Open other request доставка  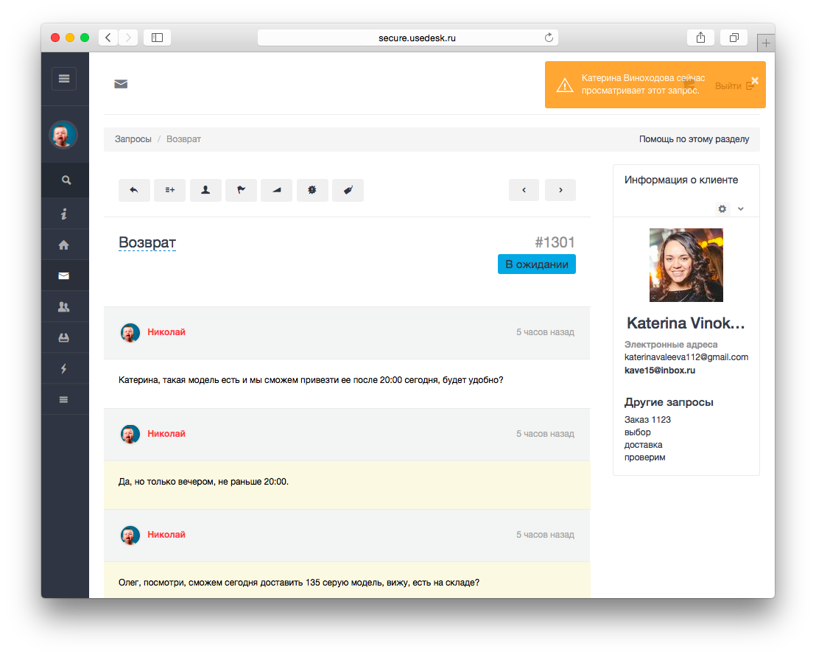coord(643,445)
